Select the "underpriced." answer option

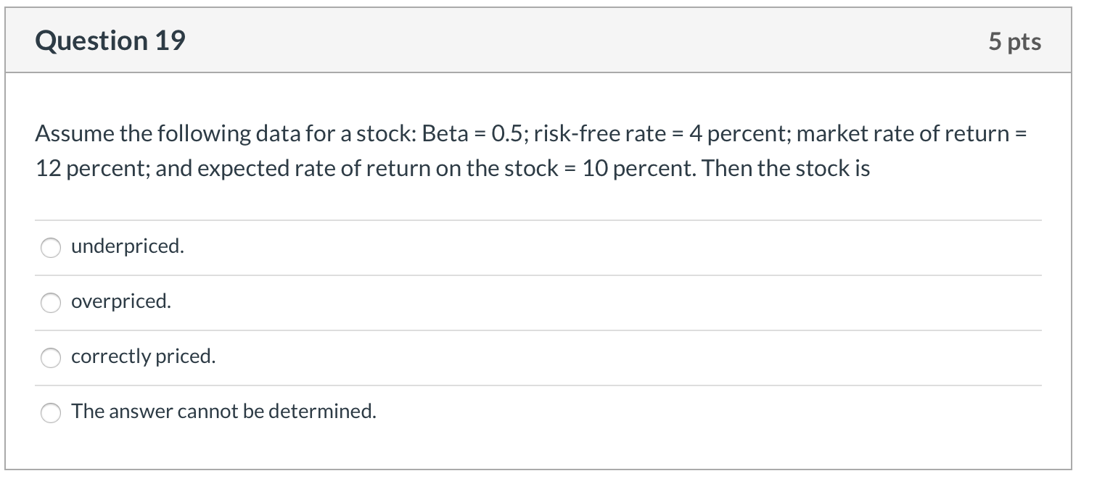(128, 247)
